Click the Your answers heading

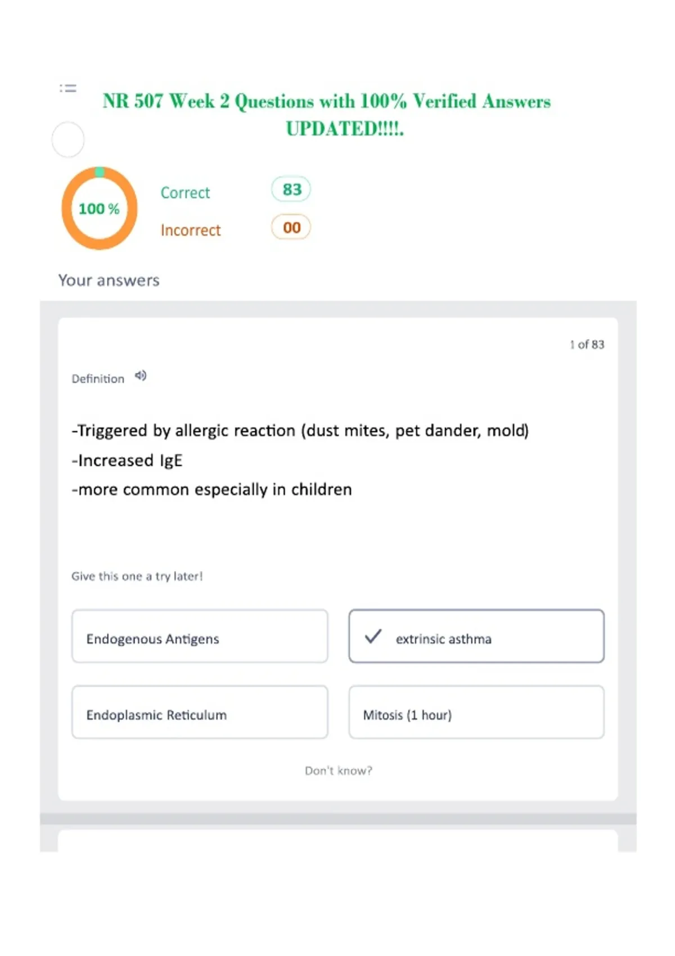click(x=109, y=280)
